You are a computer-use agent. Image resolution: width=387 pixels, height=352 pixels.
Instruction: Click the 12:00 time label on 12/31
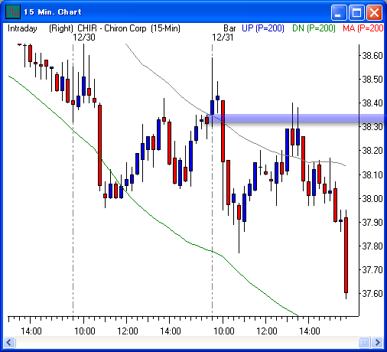266,331
